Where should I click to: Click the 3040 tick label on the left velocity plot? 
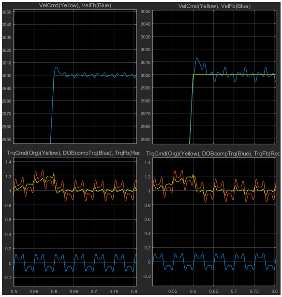pyautogui.click(x=7, y=25)
